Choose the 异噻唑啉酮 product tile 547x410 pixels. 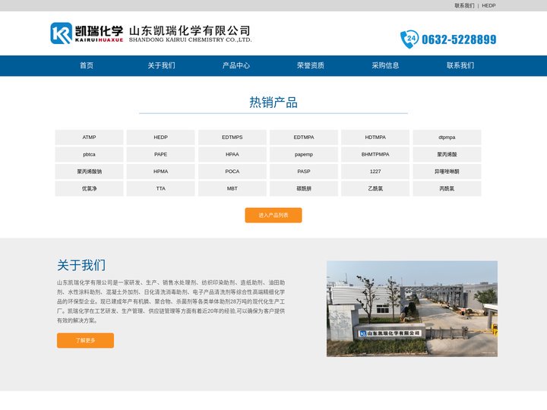click(x=447, y=172)
